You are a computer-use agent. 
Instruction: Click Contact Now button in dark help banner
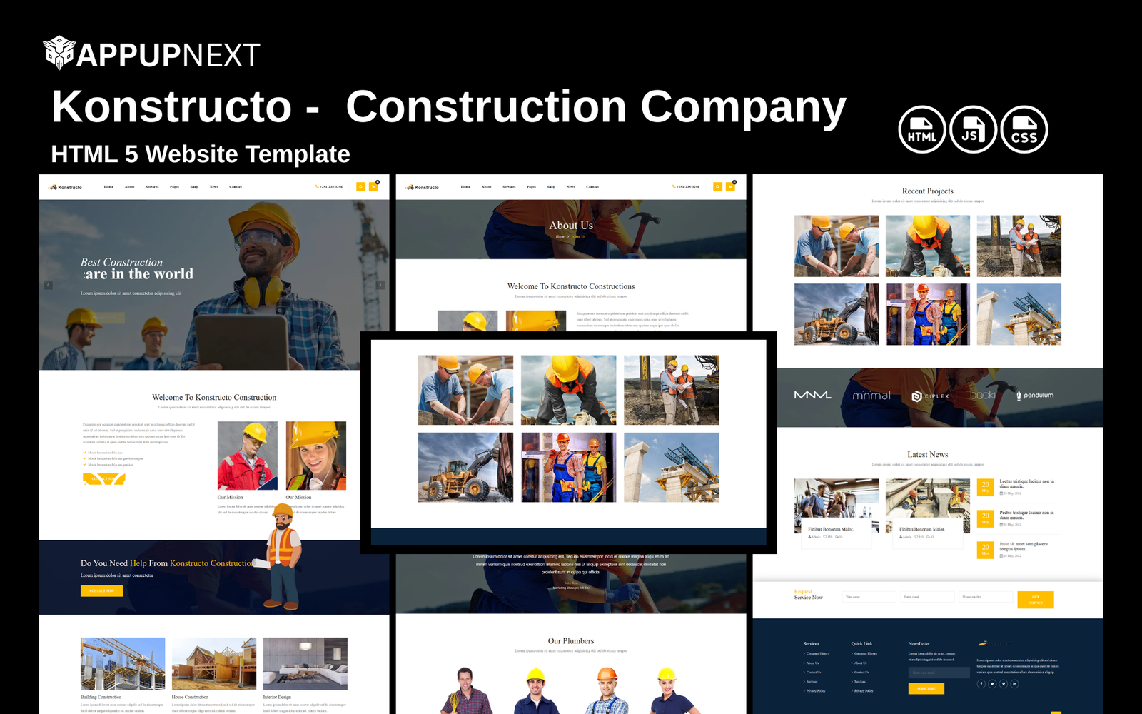pyautogui.click(x=101, y=591)
